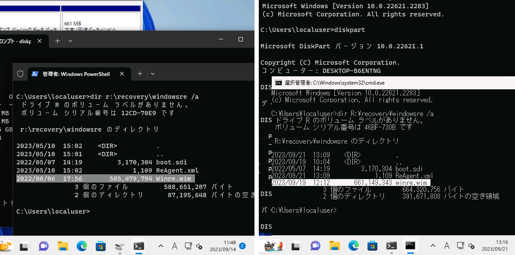
Task: Click the notification badge showing 2
Action: tap(242, 246)
